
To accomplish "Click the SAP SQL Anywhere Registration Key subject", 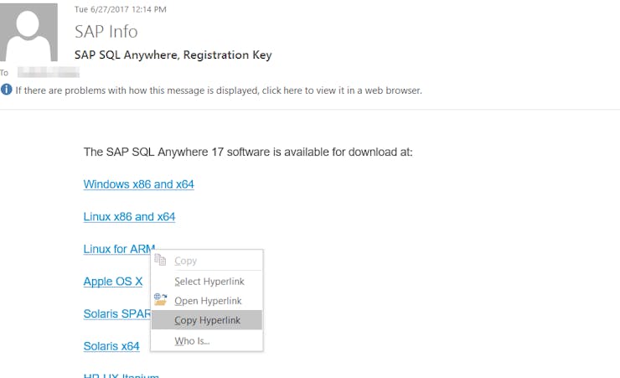I will coord(173,55).
